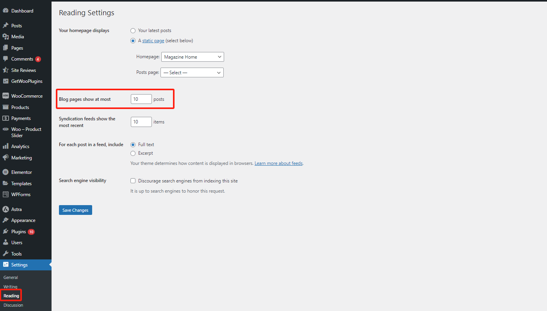This screenshot has width=547, height=311.
Task: Click the Comments count badge
Action: [38, 59]
